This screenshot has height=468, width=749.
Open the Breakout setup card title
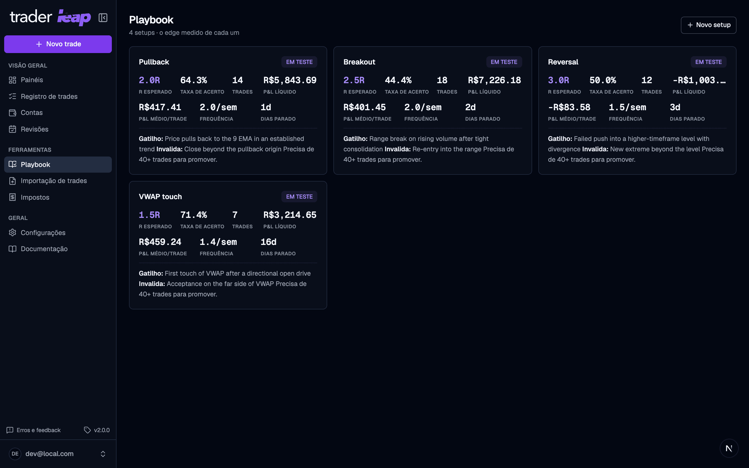pos(359,62)
